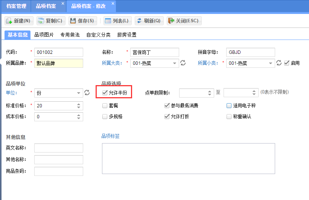Toggle the 允许半份 checkbox
The width and height of the screenshot is (309, 200).
[105, 93]
